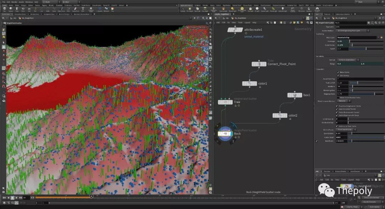Select the box1 node
Screen dimensions: 385x209
click(x=295, y=95)
